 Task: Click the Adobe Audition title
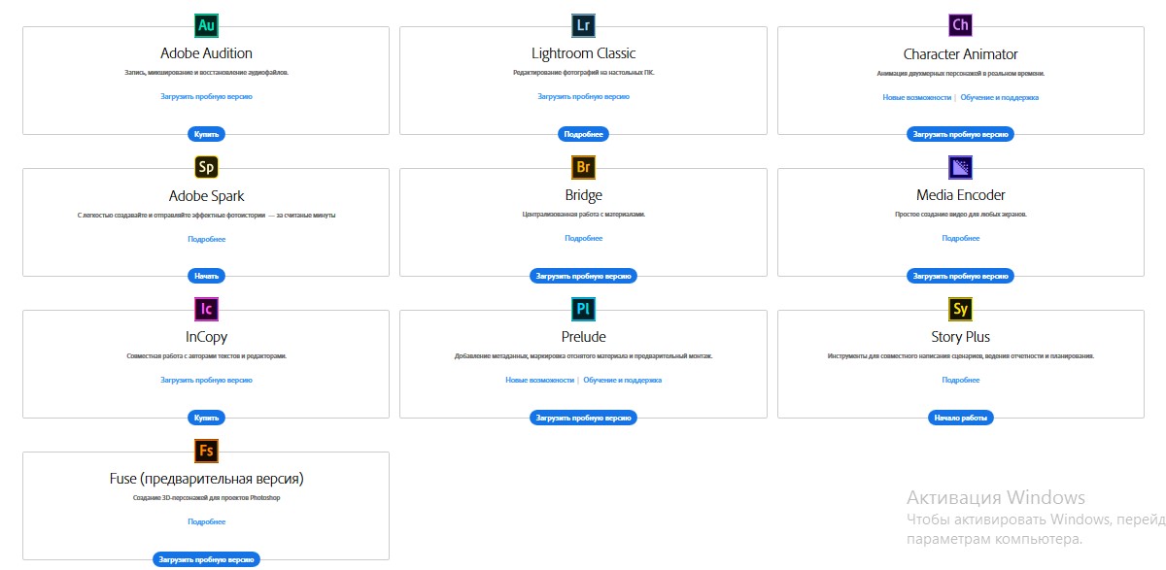[206, 53]
